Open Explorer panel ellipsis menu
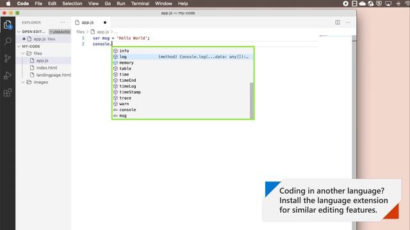 click(x=63, y=22)
